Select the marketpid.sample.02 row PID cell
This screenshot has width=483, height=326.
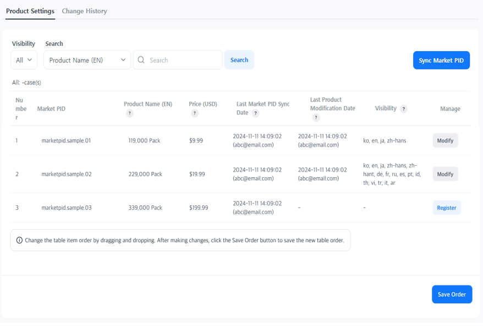pos(67,174)
